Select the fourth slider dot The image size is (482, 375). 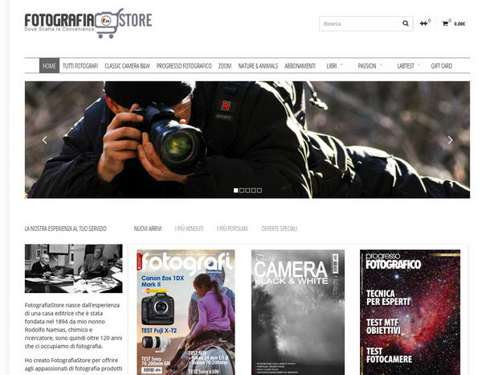253,191
